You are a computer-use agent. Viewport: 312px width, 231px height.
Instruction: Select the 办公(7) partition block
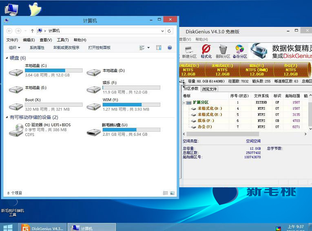(291, 70)
